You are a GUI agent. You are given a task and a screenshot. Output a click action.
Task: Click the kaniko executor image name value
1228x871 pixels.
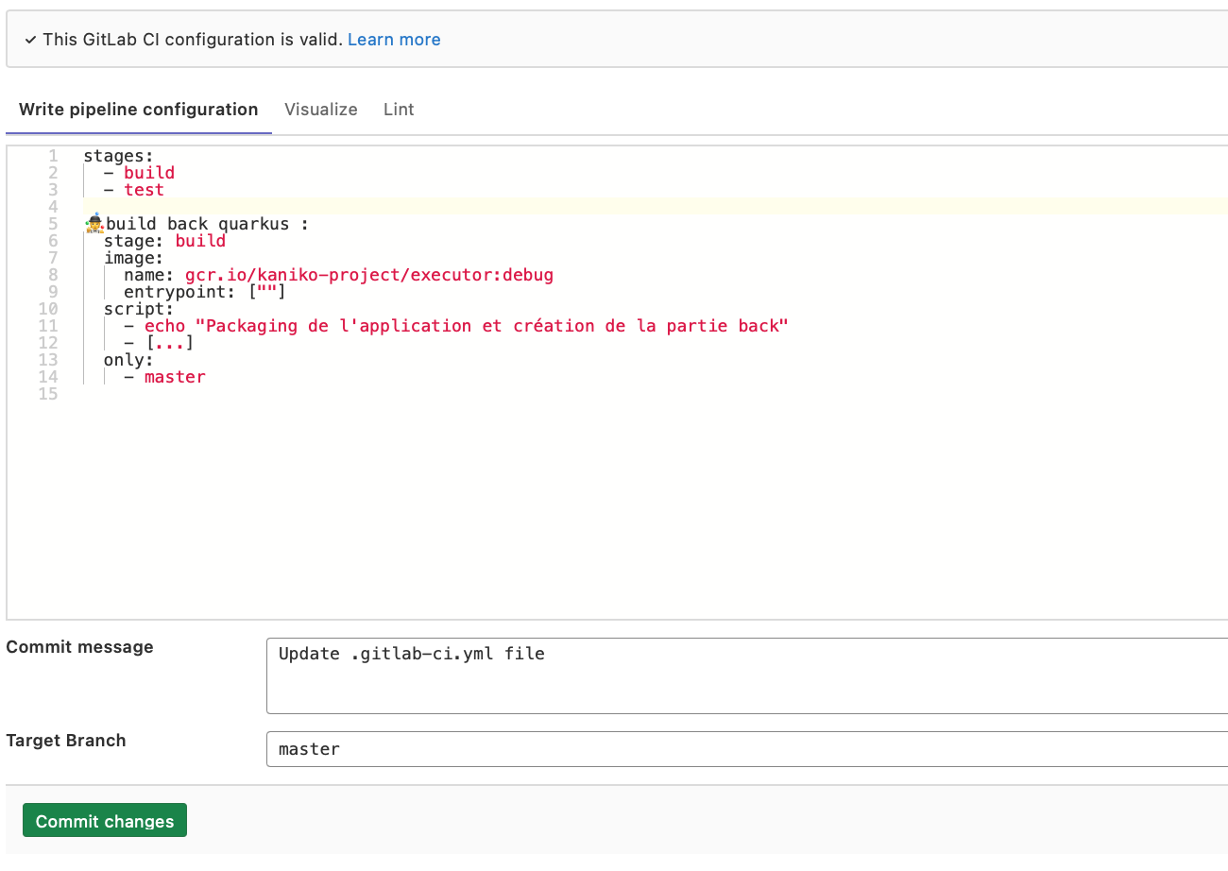(x=368, y=275)
